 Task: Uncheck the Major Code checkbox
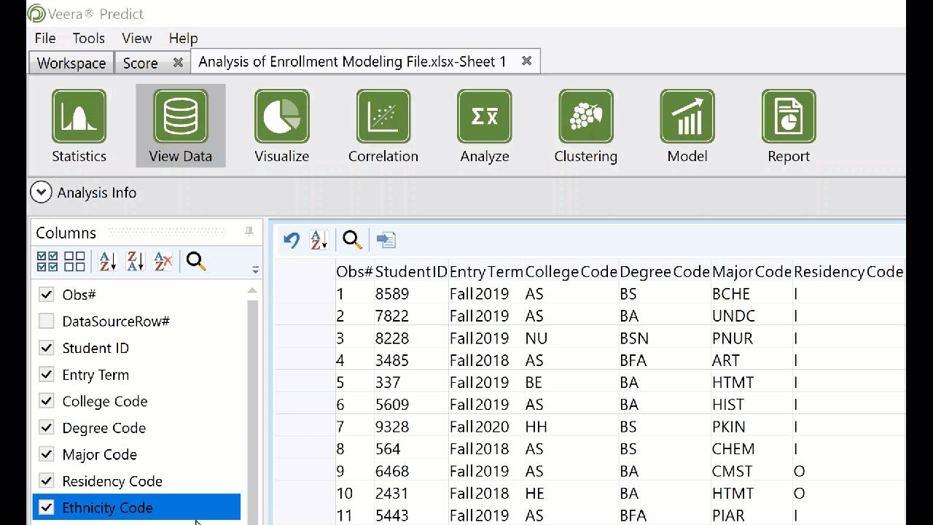click(47, 454)
